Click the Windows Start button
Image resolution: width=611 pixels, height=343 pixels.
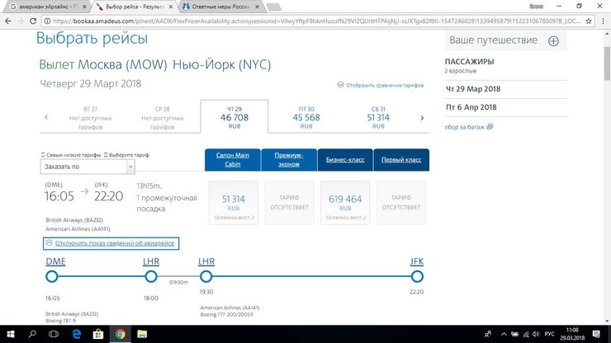(9, 334)
